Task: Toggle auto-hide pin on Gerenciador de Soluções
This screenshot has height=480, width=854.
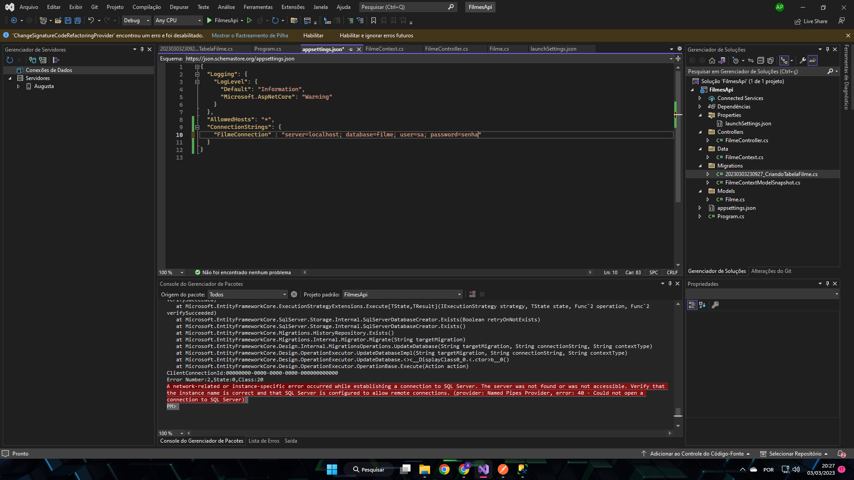Action: pyautogui.click(x=827, y=49)
